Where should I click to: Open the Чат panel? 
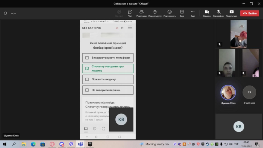(130, 13)
